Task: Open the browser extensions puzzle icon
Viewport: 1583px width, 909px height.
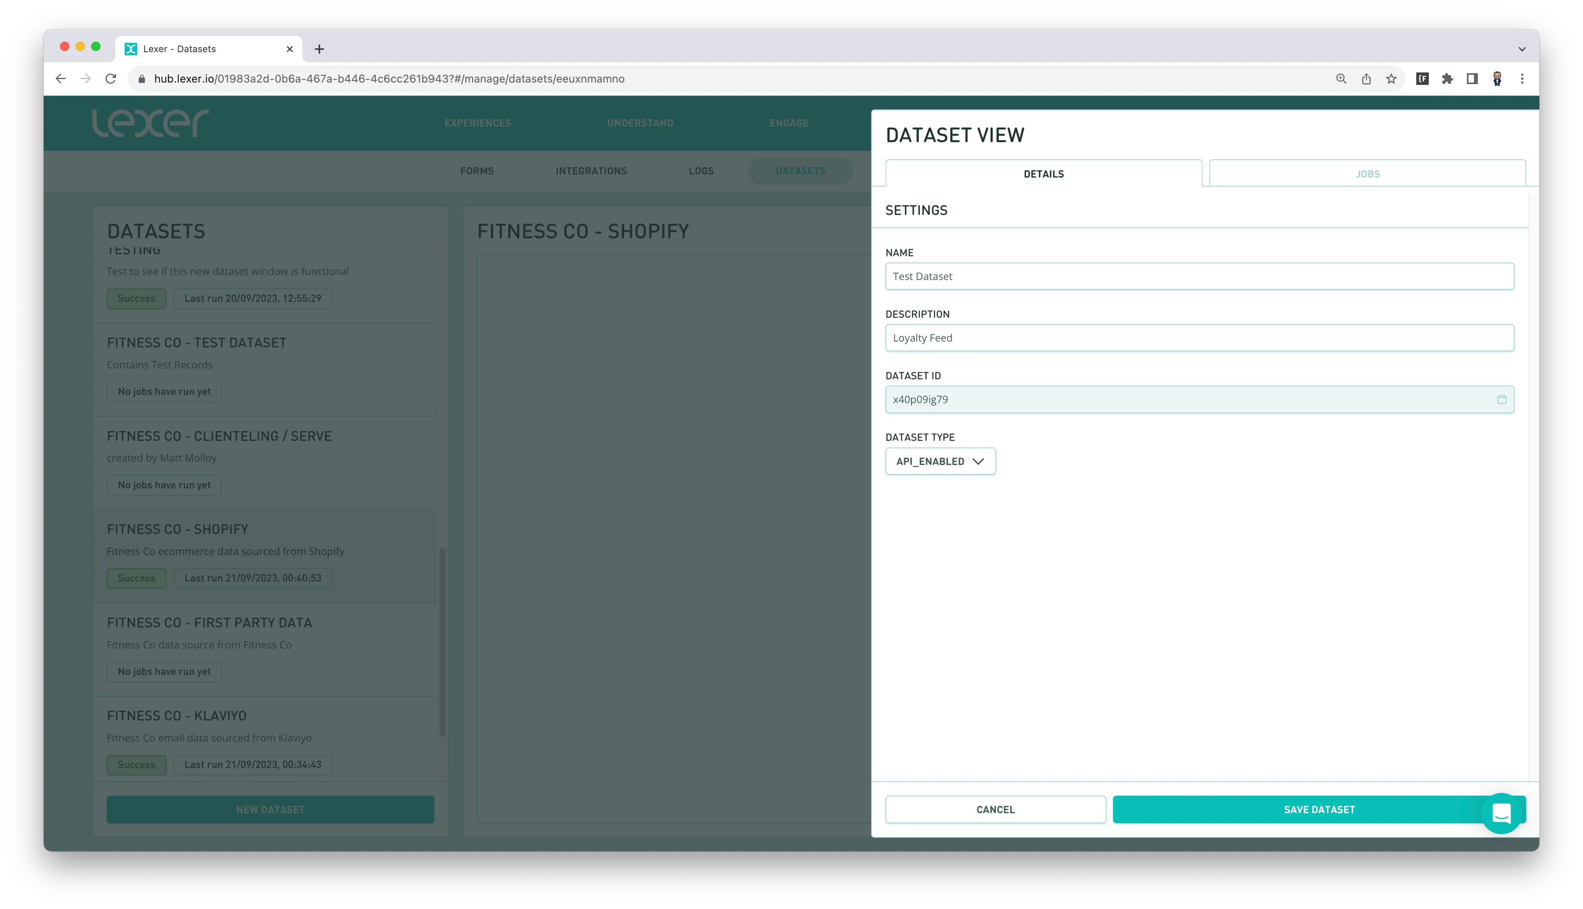Action: click(x=1447, y=79)
